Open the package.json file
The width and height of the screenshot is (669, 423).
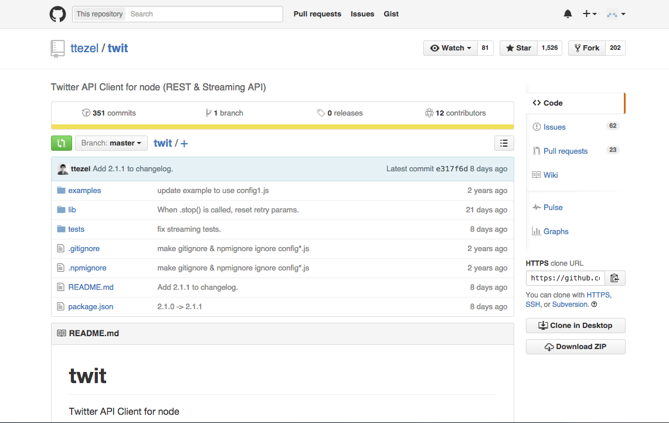click(x=91, y=307)
